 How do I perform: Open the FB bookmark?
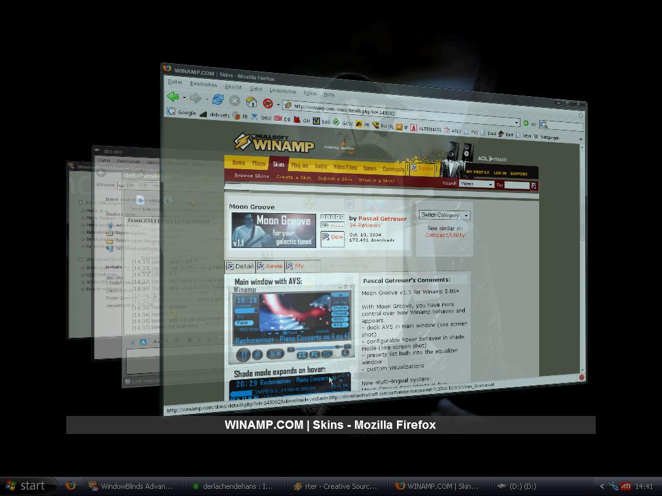click(x=240, y=116)
